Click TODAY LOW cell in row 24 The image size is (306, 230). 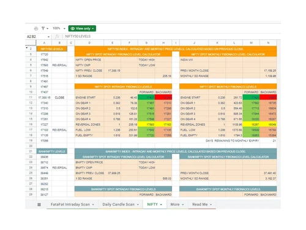coord(146,167)
